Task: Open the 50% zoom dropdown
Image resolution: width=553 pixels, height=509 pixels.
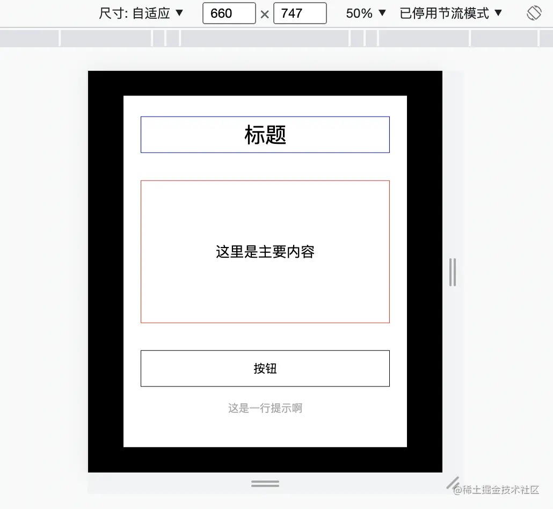Action: point(366,13)
